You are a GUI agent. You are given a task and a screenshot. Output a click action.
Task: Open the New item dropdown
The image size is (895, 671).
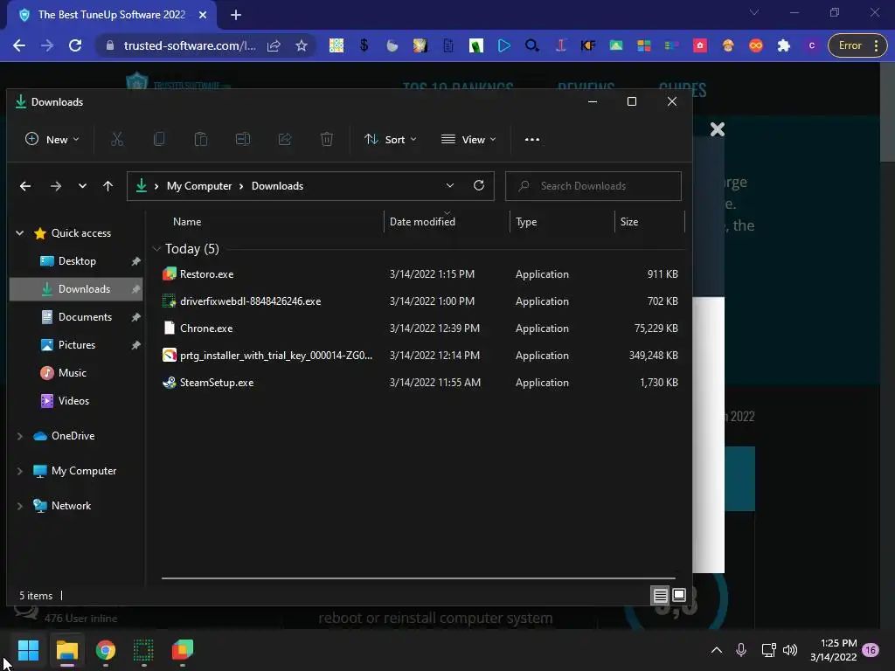click(x=52, y=139)
